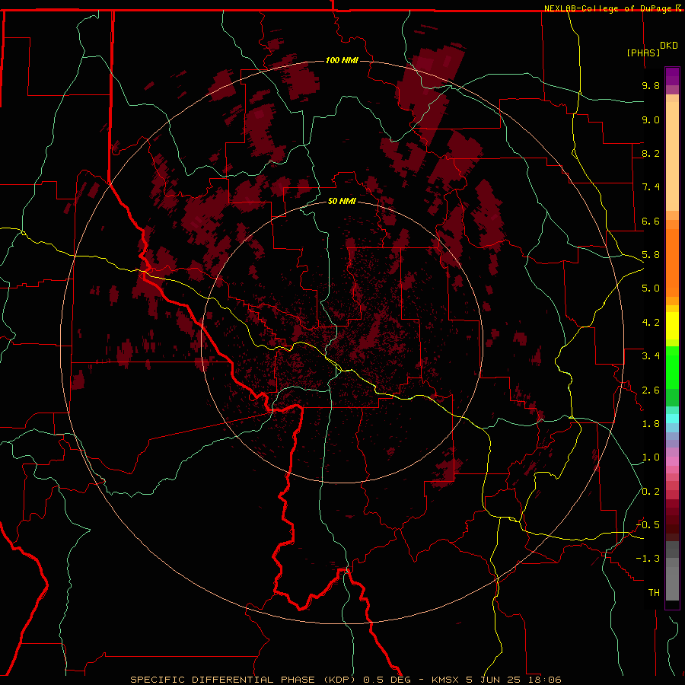The height and width of the screenshot is (685, 685).
Task: Click the [PHAS] units label
Action: click(x=643, y=53)
